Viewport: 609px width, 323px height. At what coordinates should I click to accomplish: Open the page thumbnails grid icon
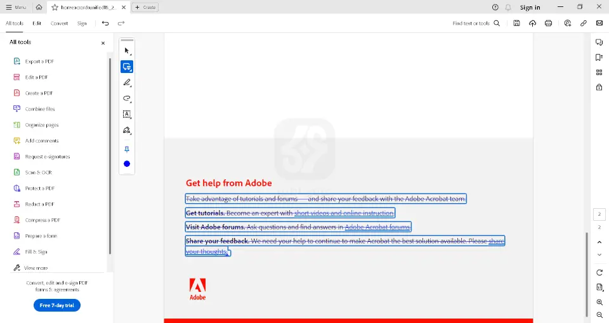pyautogui.click(x=599, y=72)
